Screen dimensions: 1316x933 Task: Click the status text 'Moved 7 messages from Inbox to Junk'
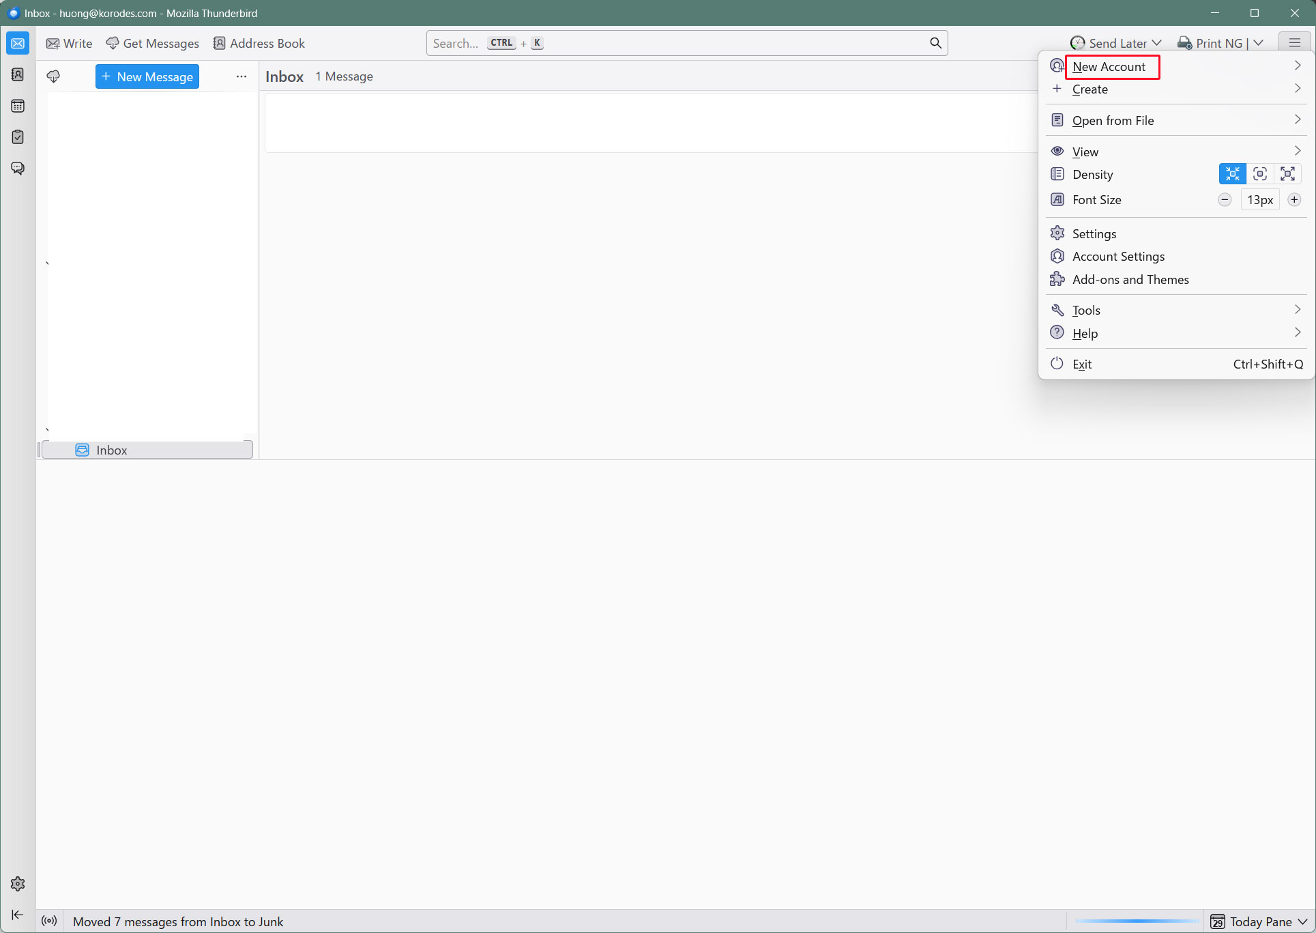(x=178, y=921)
